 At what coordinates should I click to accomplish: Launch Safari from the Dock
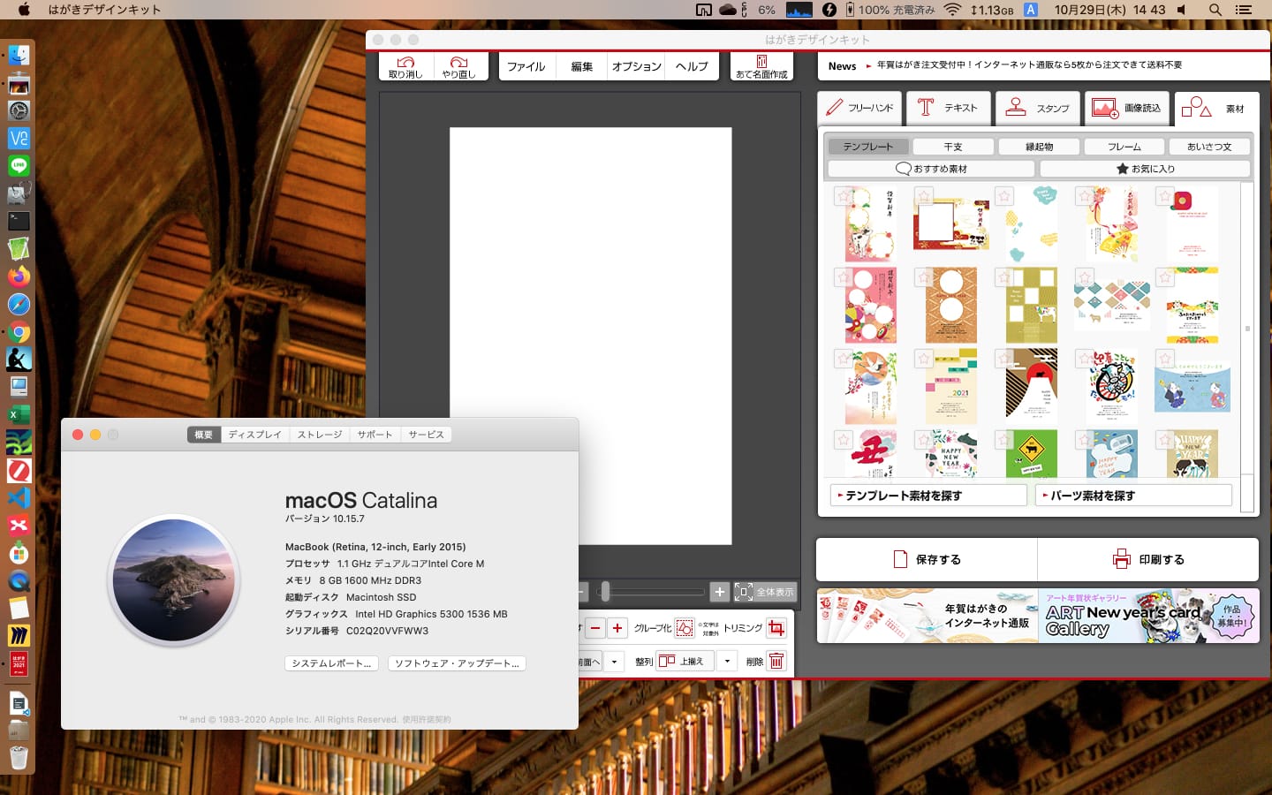click(19, 304)
